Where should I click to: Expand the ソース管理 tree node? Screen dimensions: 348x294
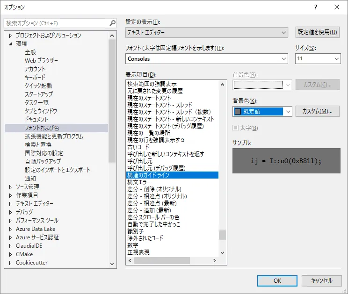11,187
